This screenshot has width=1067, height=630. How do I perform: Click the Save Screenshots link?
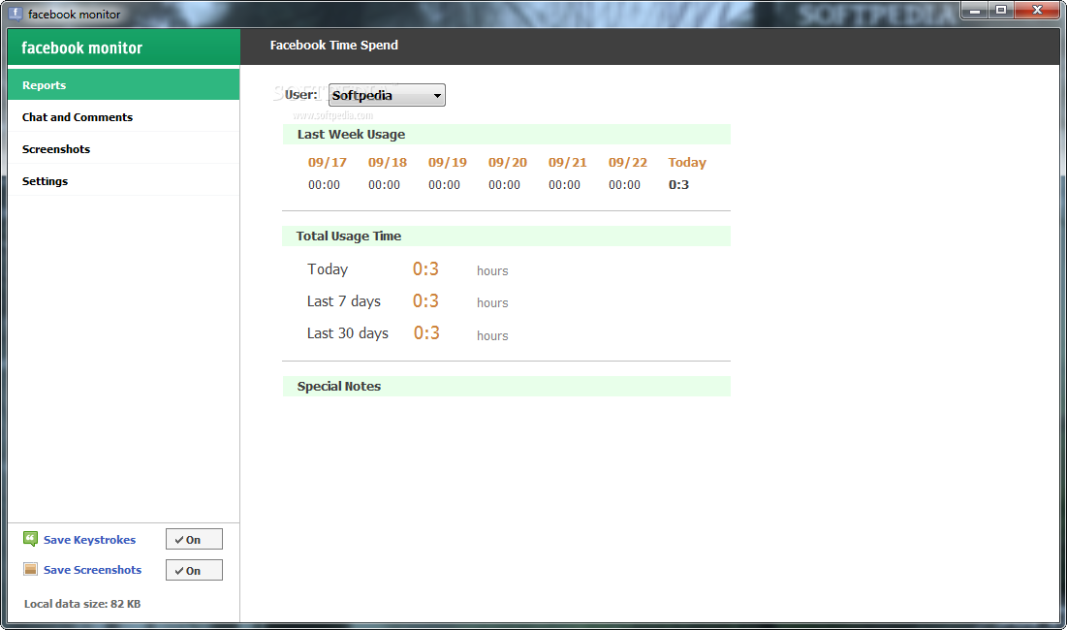(92, 570)
